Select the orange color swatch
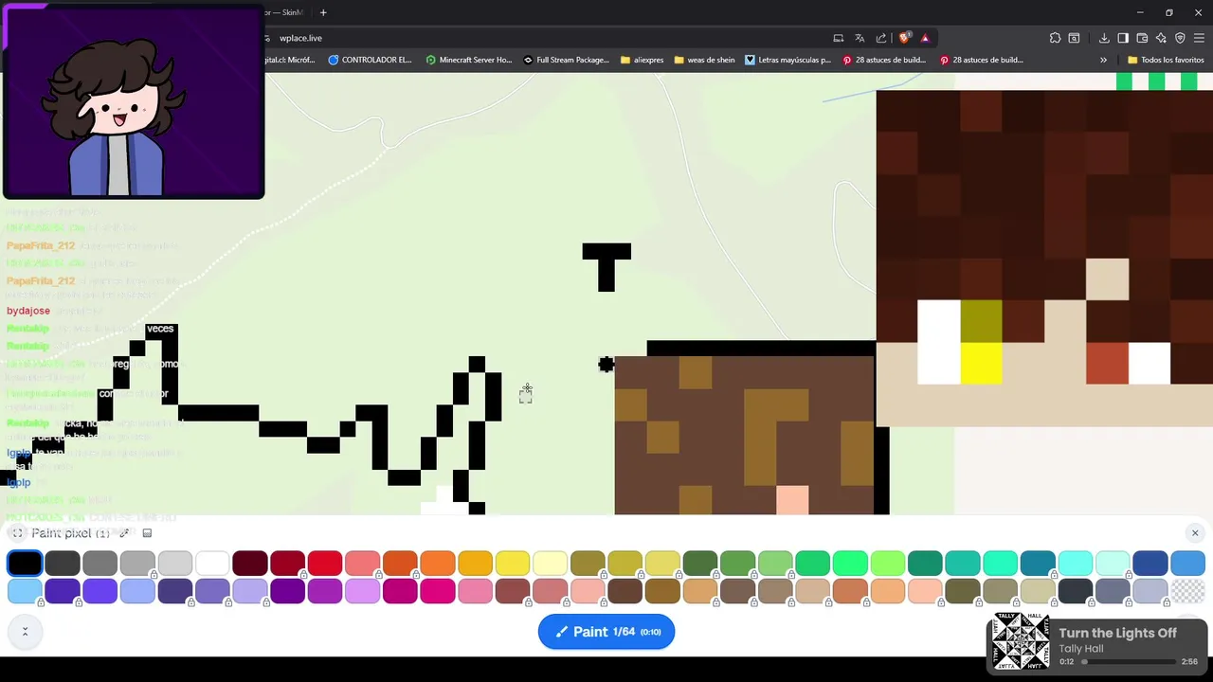This screenshot has width=1213, height=682. coord(438,564)
